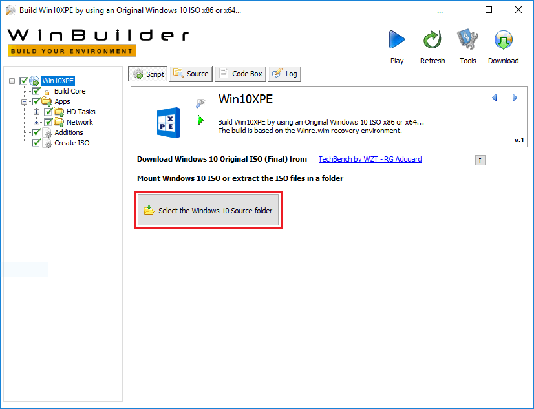
Task: Click Select the Windows 10 Source folder button
Action: coord(208,210)
